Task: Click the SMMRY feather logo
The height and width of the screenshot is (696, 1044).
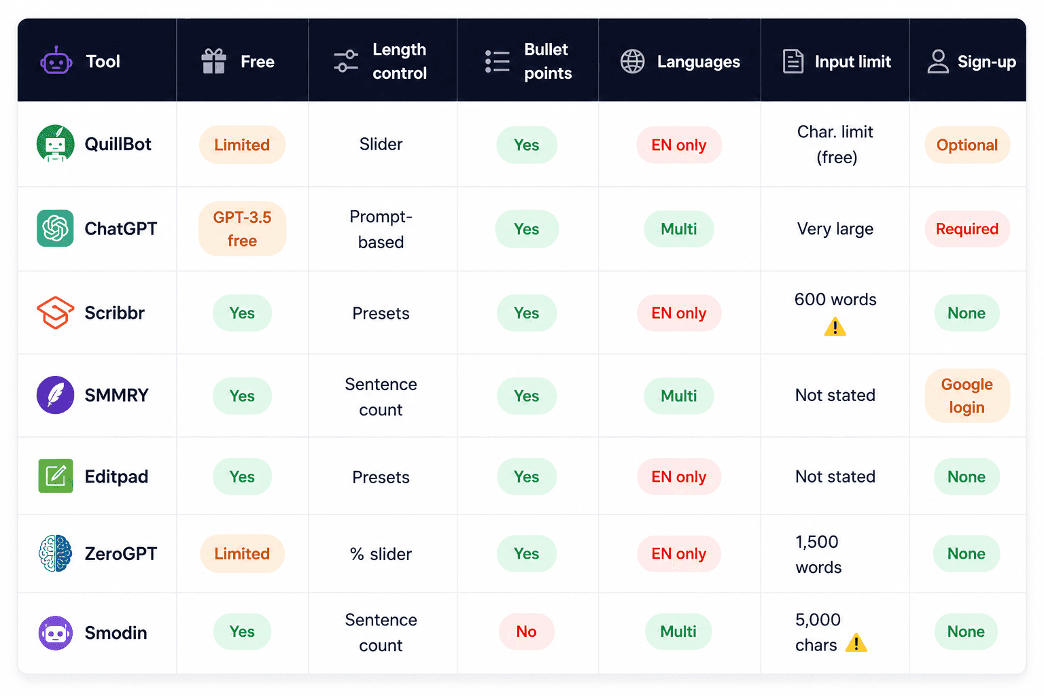Action: (x=55, y=395)
